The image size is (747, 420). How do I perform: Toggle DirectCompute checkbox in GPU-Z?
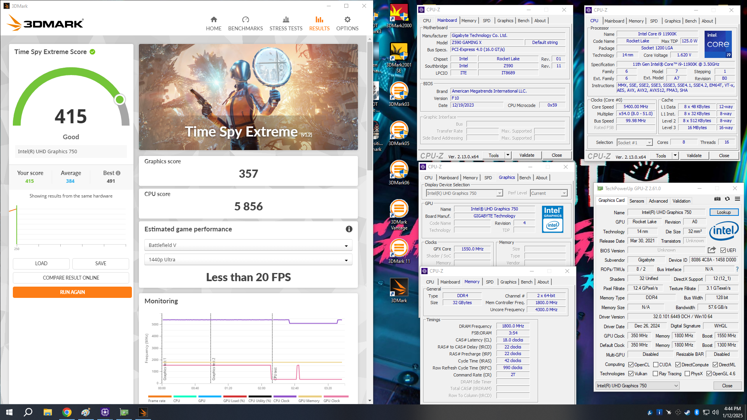[678, 365]
